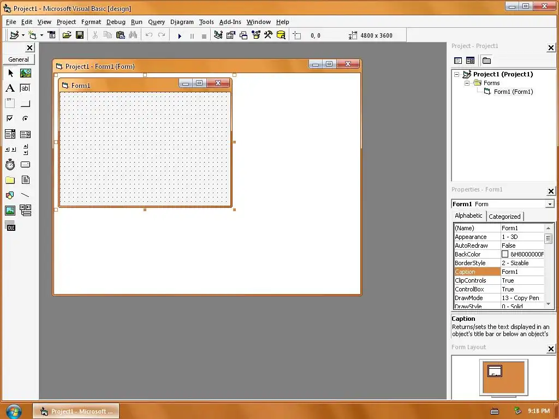Select the ListBox control tool
Viewport: 559px width, 419px height.
(x=25, y=134)
